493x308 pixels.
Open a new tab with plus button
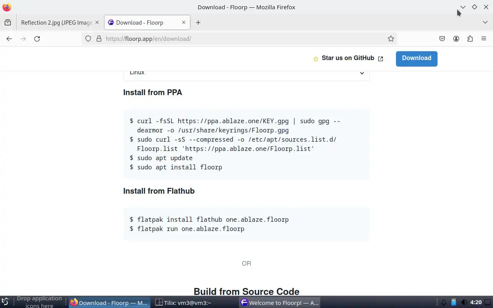click(x=198, y=23)
